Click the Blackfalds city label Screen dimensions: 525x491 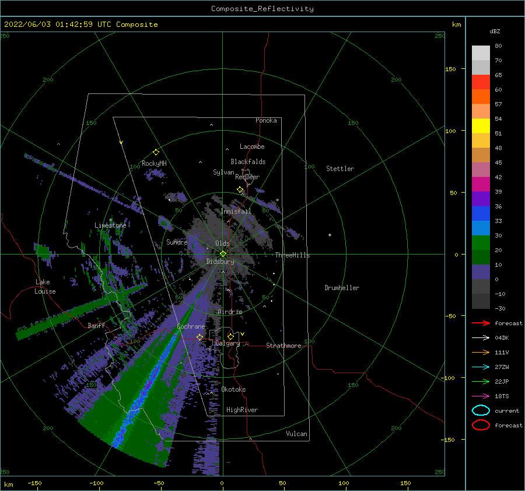click(x=248, y=162)
